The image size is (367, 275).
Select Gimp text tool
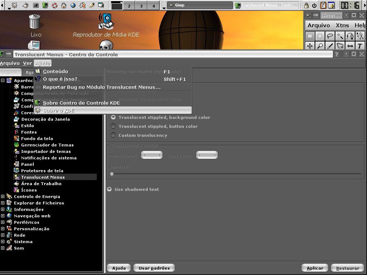tap(360, 45)
